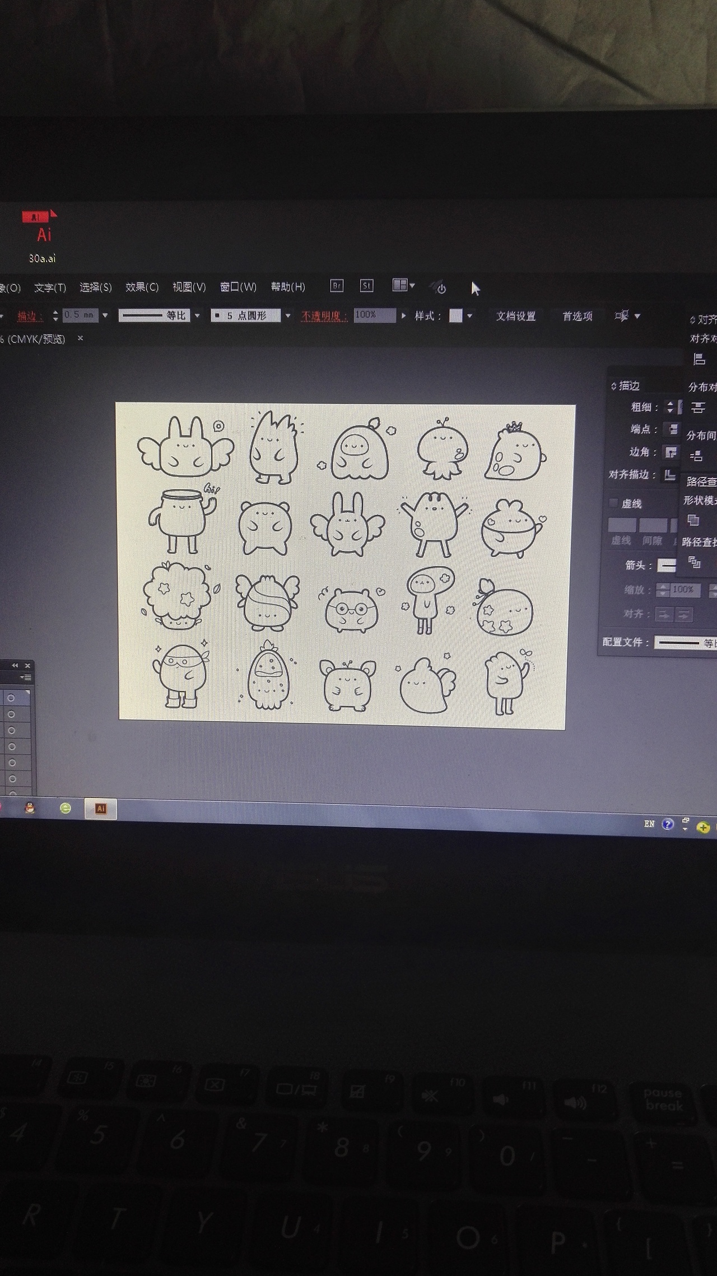
Task: Click 描边 stroke panel tab title
Action: click(x=629, y=386)
